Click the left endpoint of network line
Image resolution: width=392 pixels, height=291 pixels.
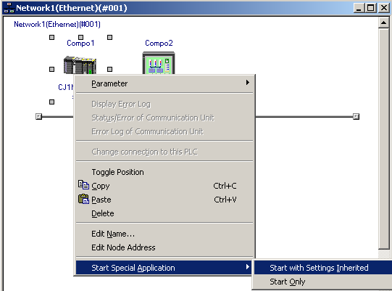click(x=38, y=116)
